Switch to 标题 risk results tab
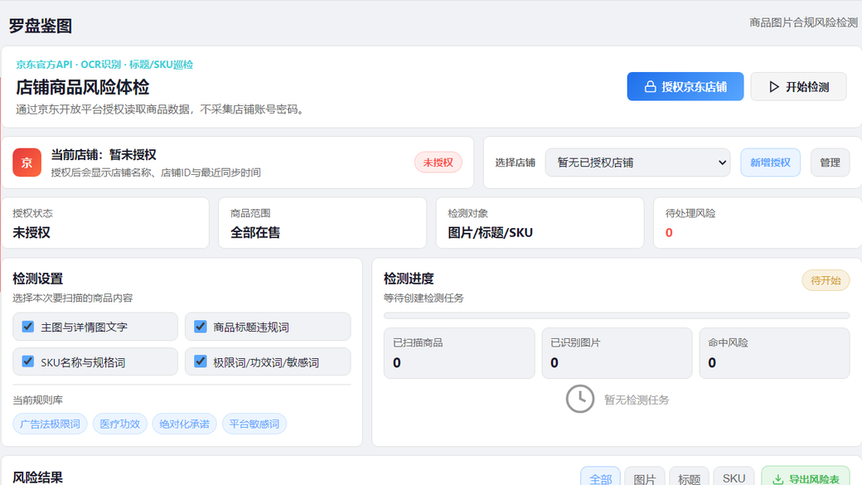 pos(690,477)
